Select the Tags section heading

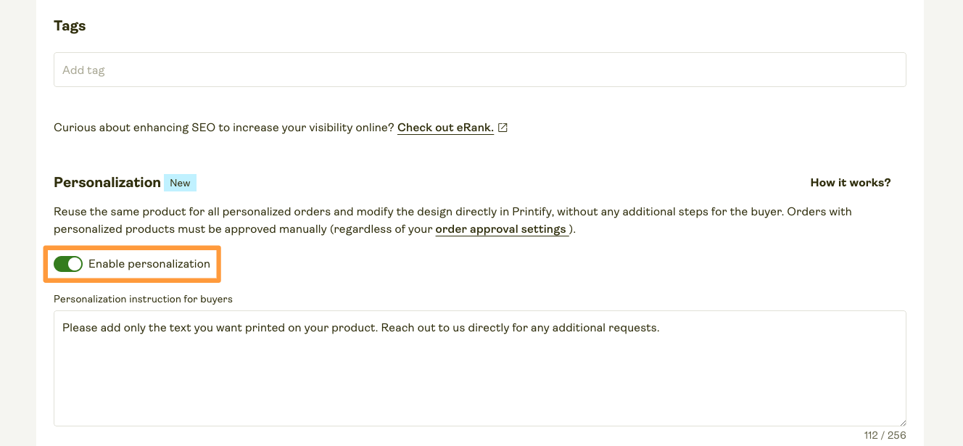69,25
